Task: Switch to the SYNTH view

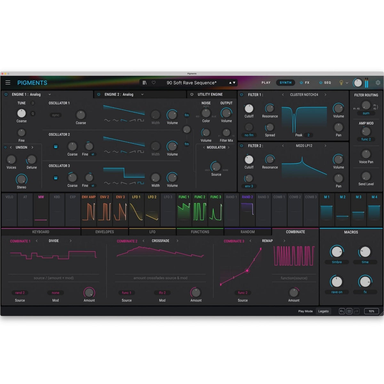Action: coord(285,83)
